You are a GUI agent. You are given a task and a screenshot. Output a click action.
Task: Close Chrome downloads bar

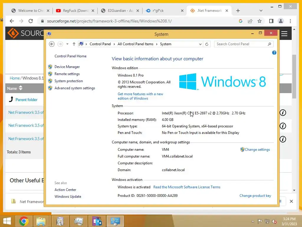coord(291,201)
